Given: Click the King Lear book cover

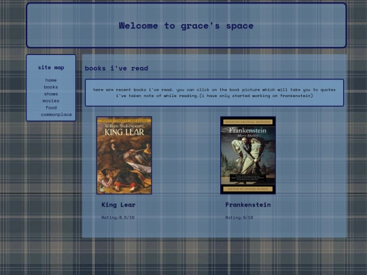Looking at the screenshot, I should (x=124, y=155).
